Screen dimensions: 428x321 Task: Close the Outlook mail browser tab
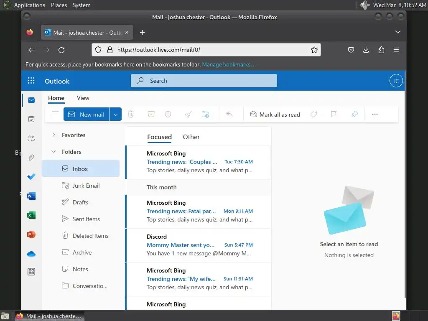[x=127, y=32]
